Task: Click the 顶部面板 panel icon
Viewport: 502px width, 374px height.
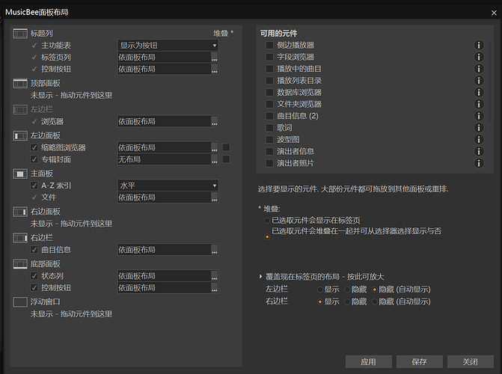Action: pos(20,83)
